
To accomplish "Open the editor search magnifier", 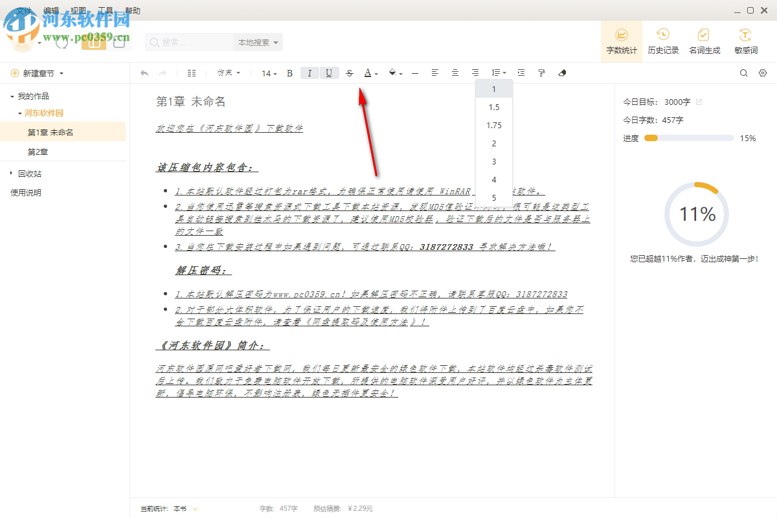I will [743, 73].
